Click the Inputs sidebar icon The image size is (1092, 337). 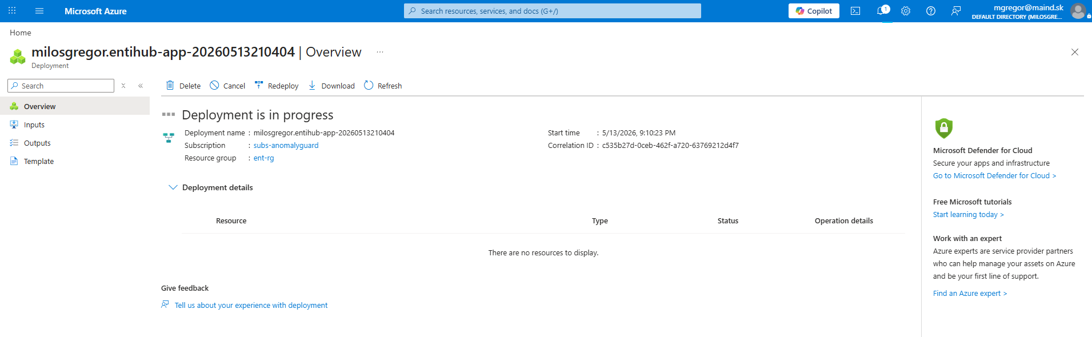click(x=14, y=125)
